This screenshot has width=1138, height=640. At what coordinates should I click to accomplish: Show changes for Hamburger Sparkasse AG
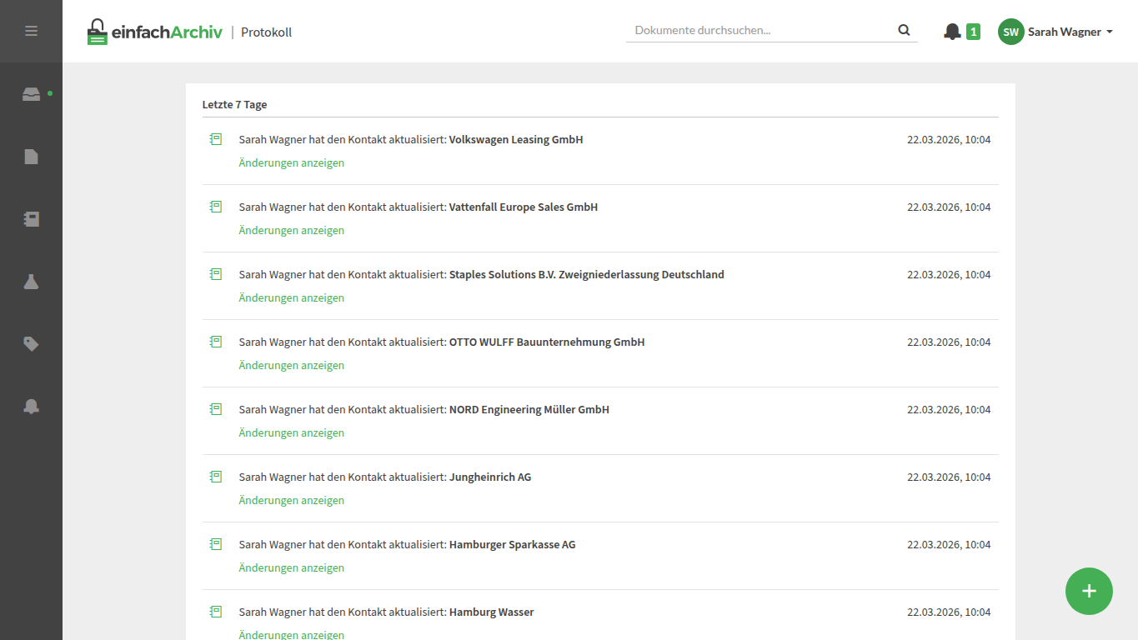click(291, 567)
